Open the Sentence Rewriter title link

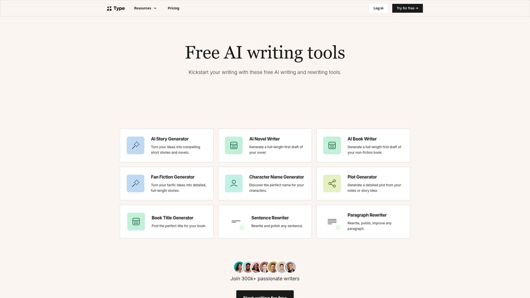(x=270, y=218)
